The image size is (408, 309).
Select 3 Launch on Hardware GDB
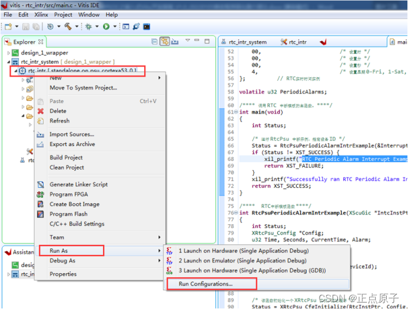click(x=258, y=271)
